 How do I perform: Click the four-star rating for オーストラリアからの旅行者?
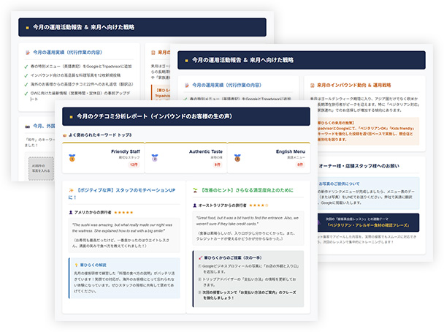pos(259,205)
